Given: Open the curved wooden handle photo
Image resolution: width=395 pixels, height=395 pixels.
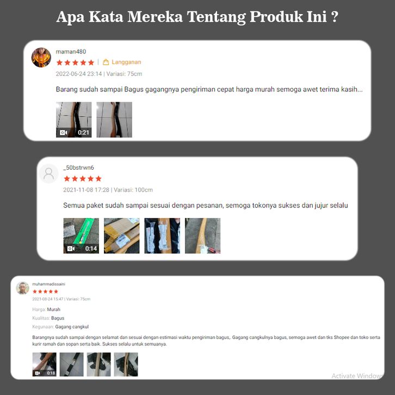Looking at the screenshot, I should 202,236.
